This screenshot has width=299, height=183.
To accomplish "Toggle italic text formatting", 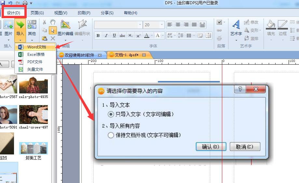I will 106,35.
